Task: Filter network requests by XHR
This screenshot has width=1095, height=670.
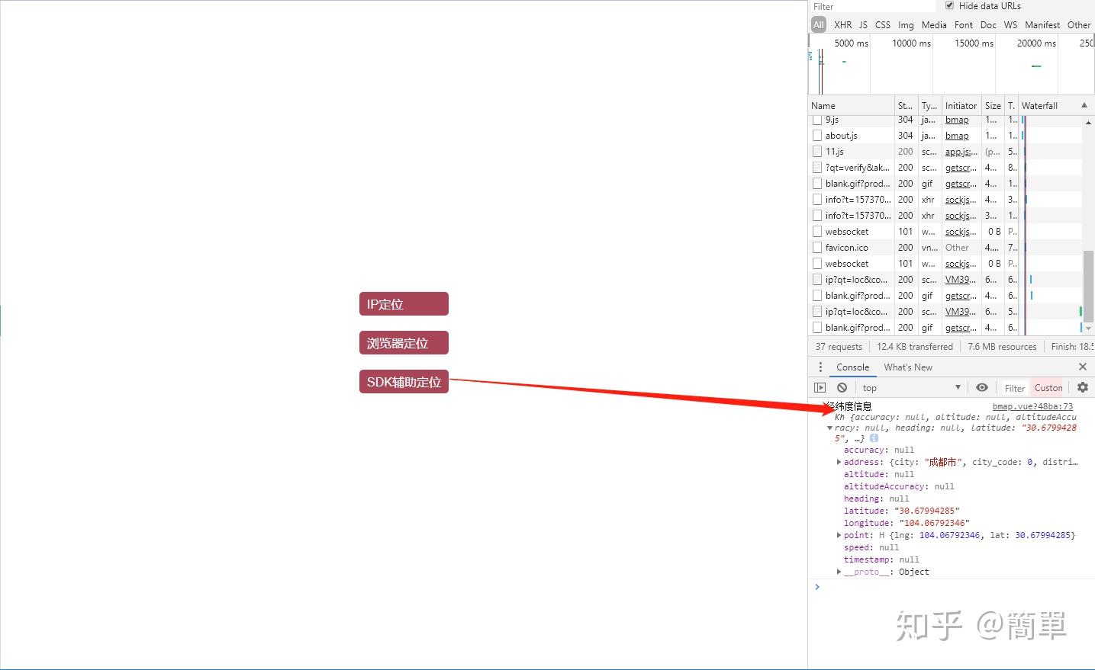Action: [x=843, y=24]
